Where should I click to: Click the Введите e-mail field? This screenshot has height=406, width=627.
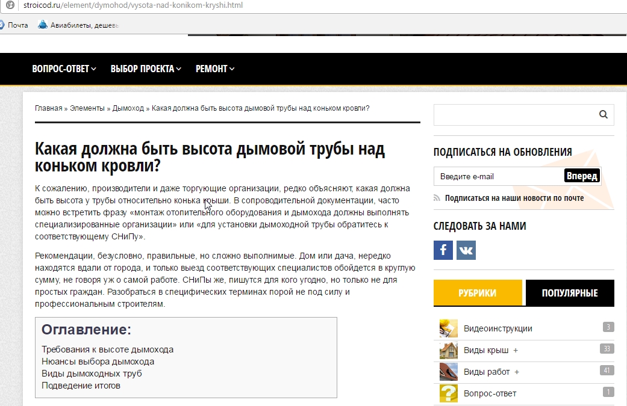[499, 176]
